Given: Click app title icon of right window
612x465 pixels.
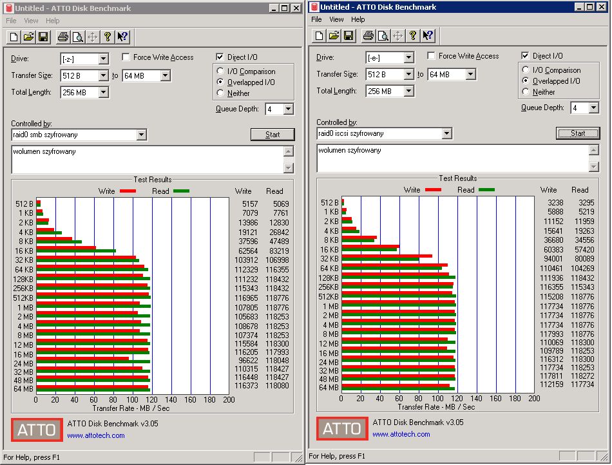Looking at the screenshot, I should pos(314,6).
